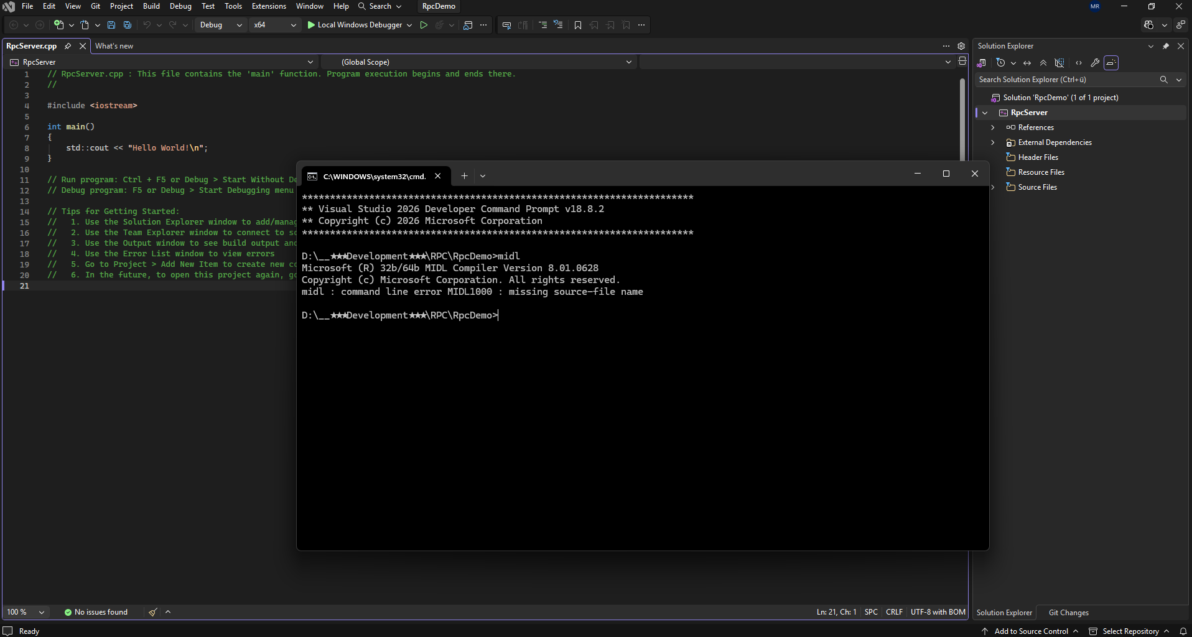1192x637 pixels.
Task: Toggle Show All Files in Solution Explorer
Action: tap(1059, 63)
